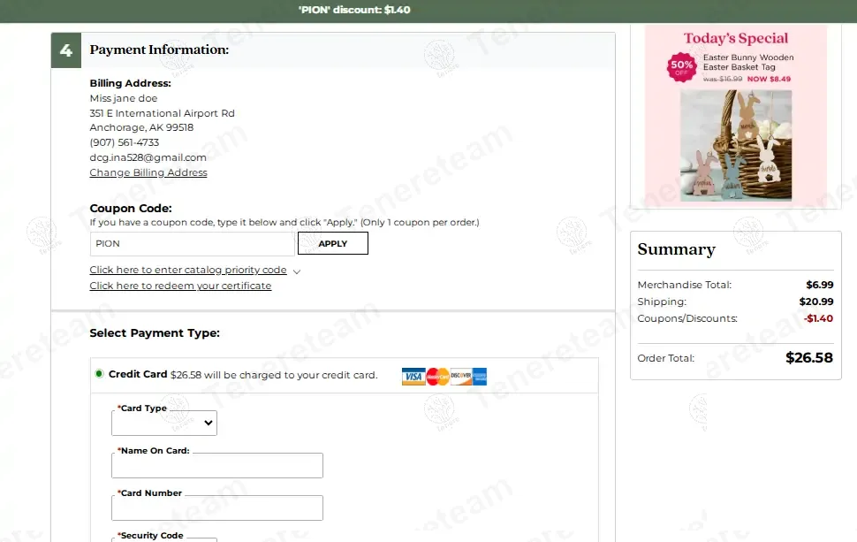Expand the catalog priority code chevron
The height and width of the screenshot is (542, 857).
(297, 271)
